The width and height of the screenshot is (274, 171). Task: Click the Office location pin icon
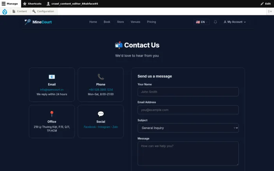(52, 114)
